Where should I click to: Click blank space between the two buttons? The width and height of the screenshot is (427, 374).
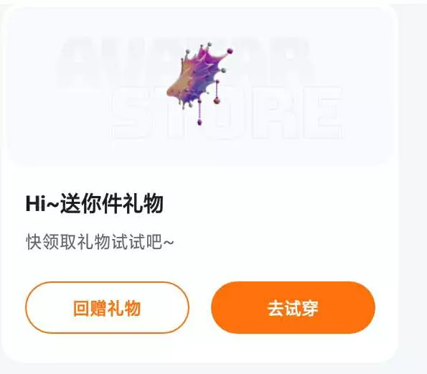click(x=200, y=307)
